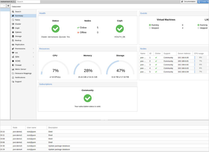Go to Resource Mappings item

23,73
